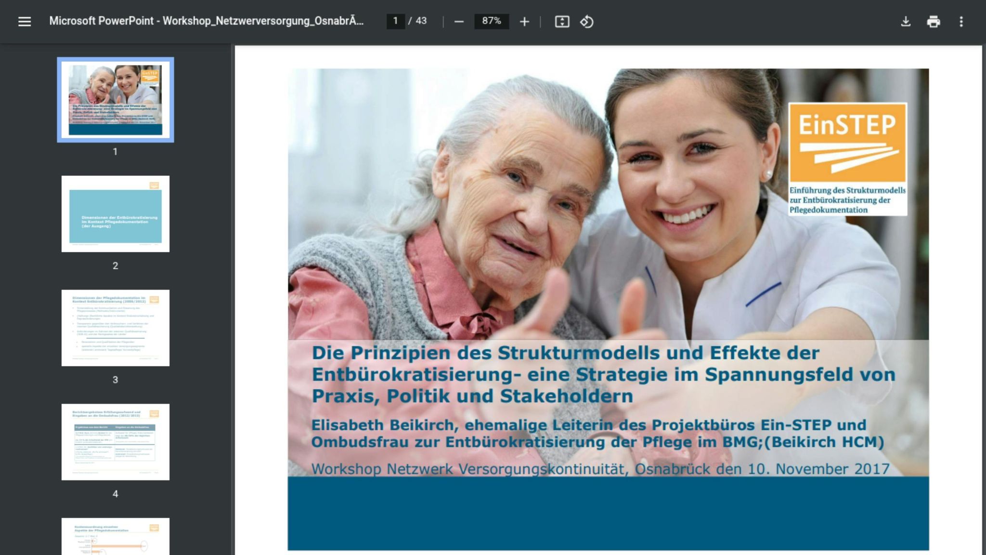Click the 87% zoom level field

pos(491,21)
